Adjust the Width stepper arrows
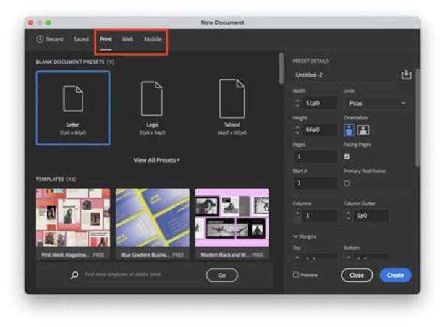Viewport: 445px width, 327px height. [297, 103]
